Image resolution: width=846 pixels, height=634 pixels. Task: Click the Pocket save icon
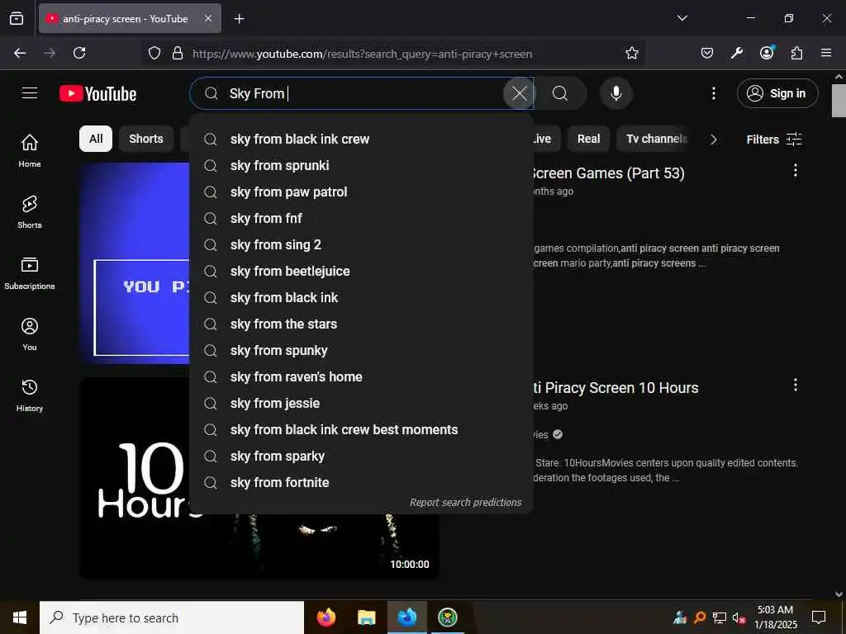click(x=707, y=53)
